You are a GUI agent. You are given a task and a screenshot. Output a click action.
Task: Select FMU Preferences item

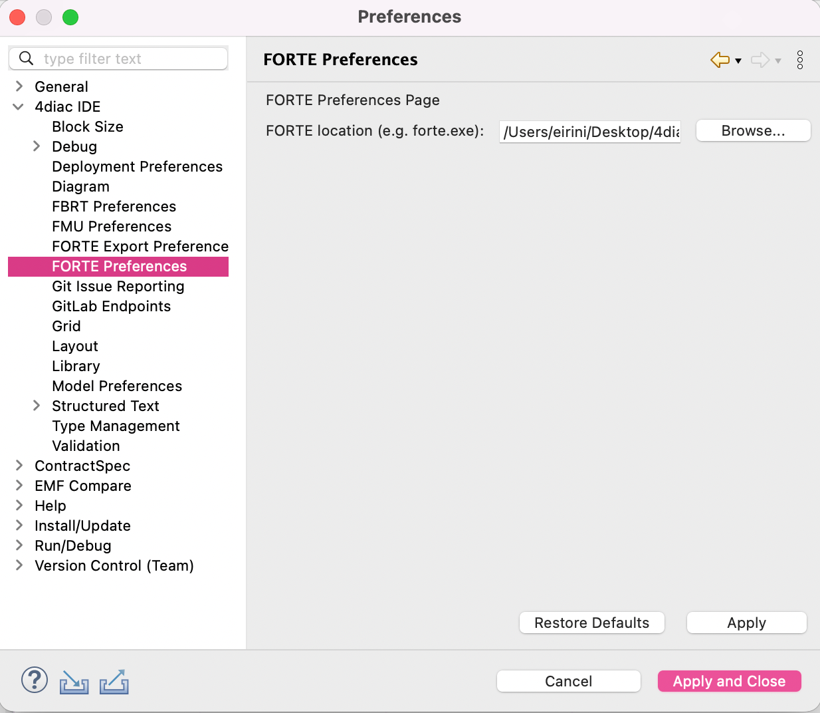point(112,226)
